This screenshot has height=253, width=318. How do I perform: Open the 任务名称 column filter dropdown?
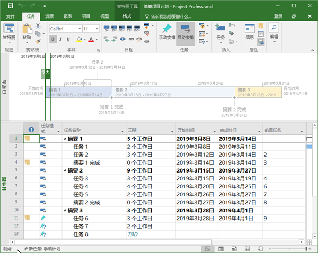[x=120, y=130]
